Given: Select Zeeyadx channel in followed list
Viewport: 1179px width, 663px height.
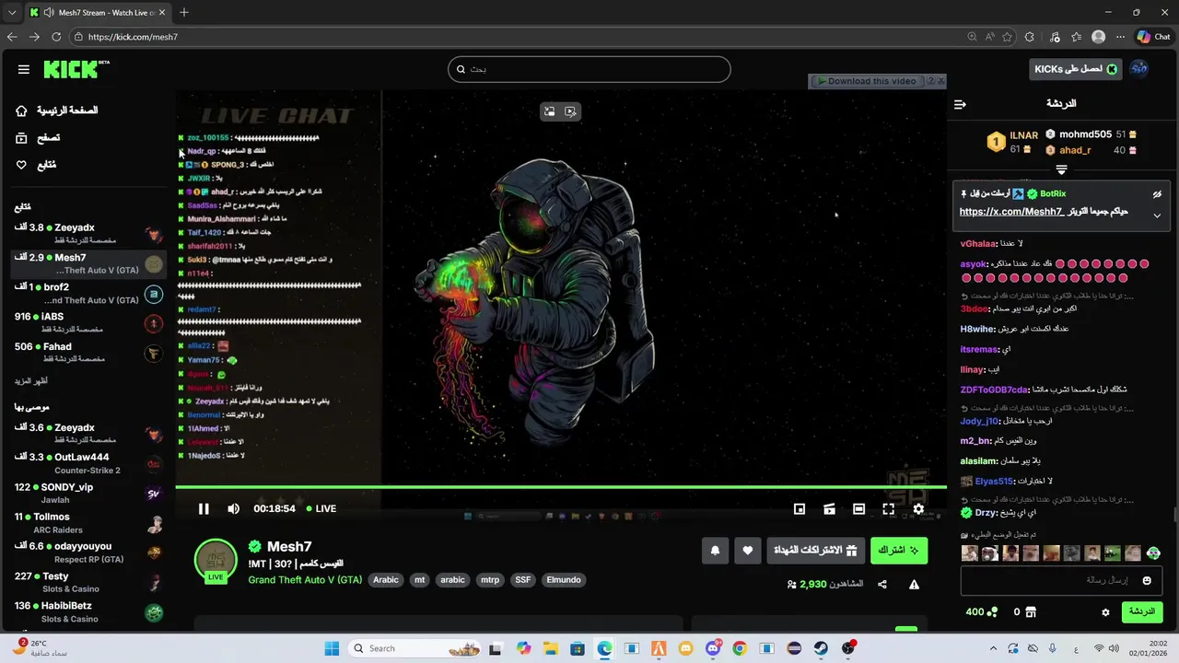Looking at the screenshot, I should (88, 233).
